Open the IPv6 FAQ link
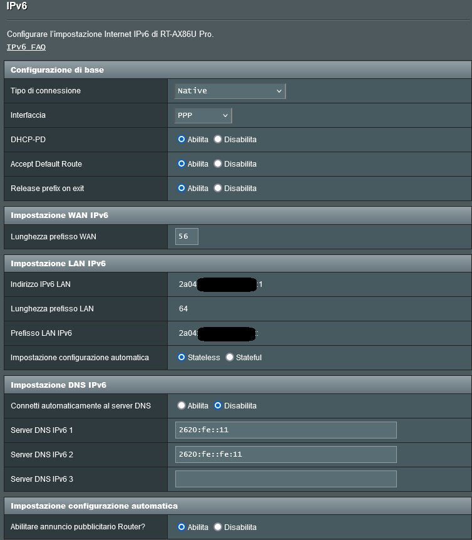 (26, 47)
